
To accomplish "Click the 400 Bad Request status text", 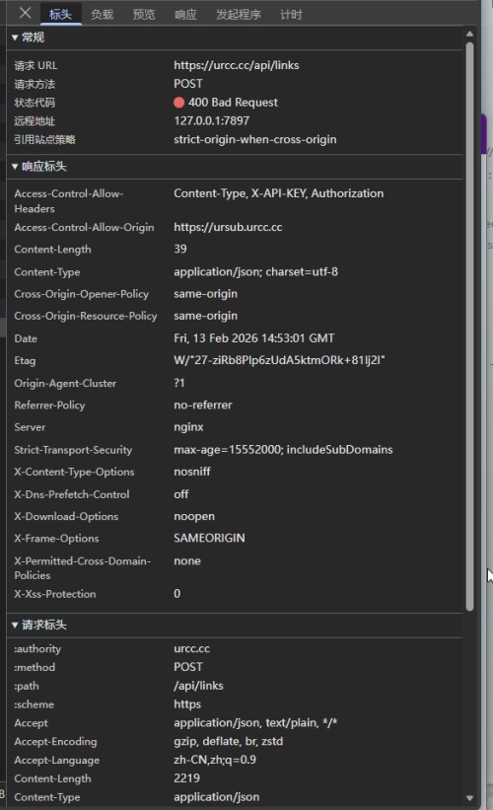I will point(233,103).
